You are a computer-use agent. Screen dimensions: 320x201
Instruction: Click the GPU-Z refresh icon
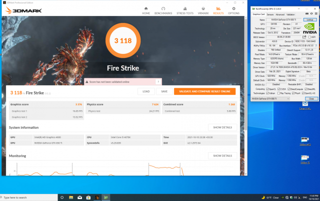click(311, 13)
